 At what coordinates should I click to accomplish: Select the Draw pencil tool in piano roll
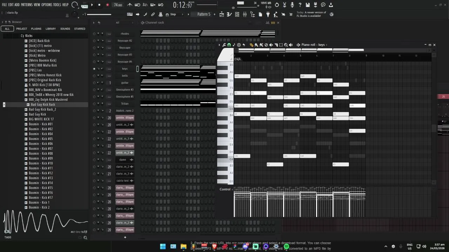point(252,45)
